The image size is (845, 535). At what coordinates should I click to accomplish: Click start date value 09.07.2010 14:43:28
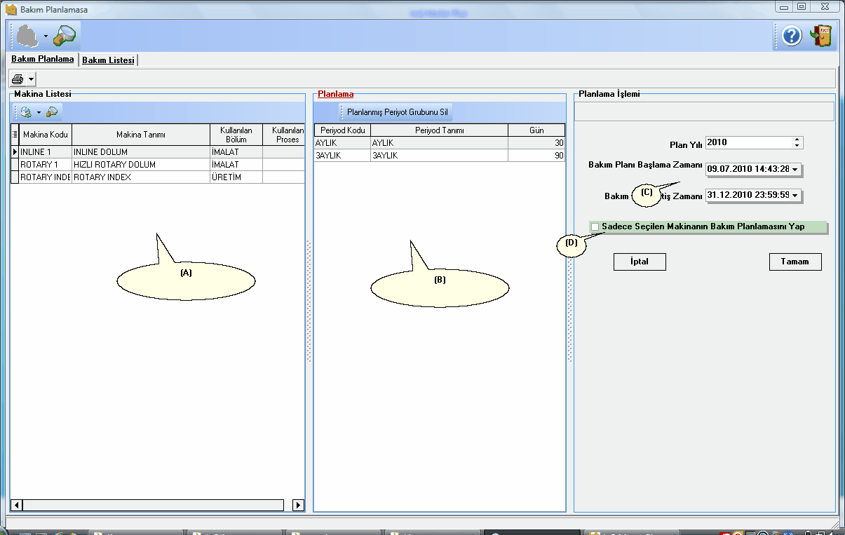(x=748, y=169)
